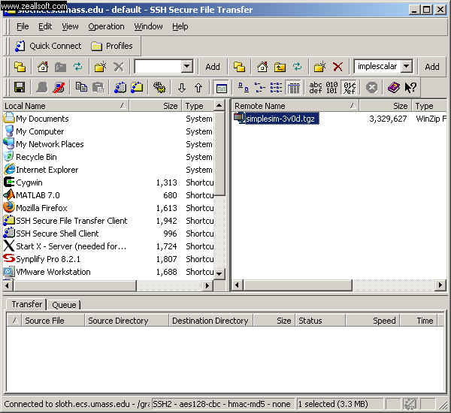Click the upload arrow icon
This screenshot has height=413, width=451.
[198, 88]
